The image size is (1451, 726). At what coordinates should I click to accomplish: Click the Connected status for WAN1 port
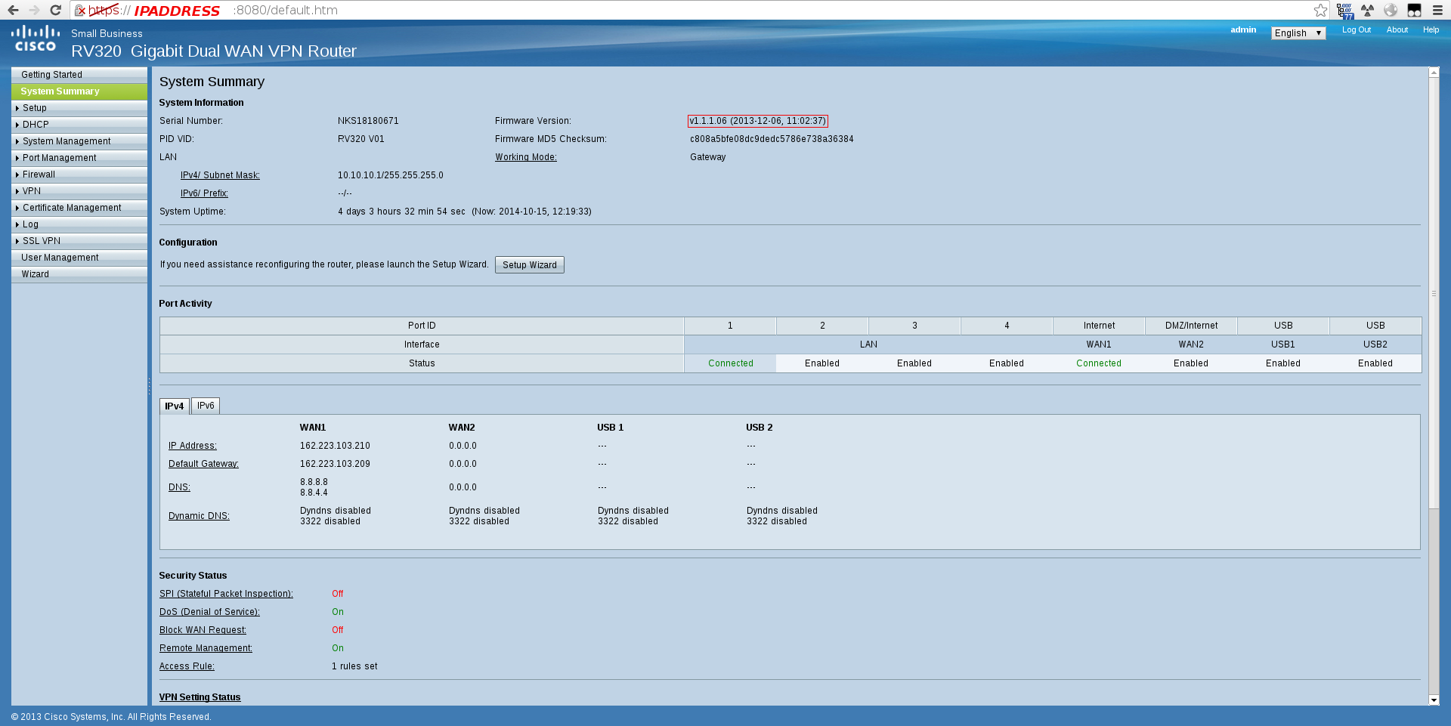[1099, 363]
